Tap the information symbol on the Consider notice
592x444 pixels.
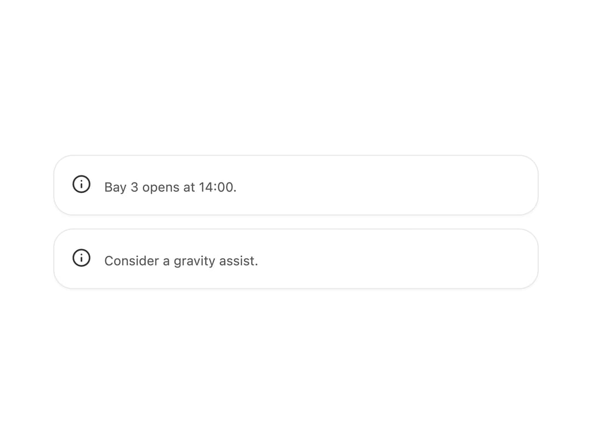click(81, 258)
